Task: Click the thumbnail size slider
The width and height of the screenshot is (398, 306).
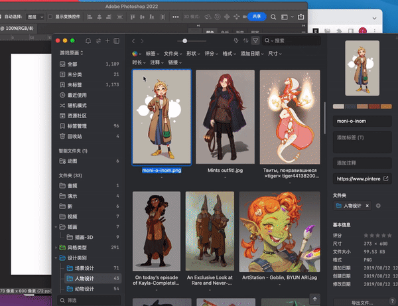Action: point(185,41)
